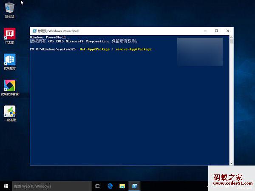Select the PowerShell taskbar icon
This screenshot has height=191, width=255.
pyautogui.click(x=134, y=186)
